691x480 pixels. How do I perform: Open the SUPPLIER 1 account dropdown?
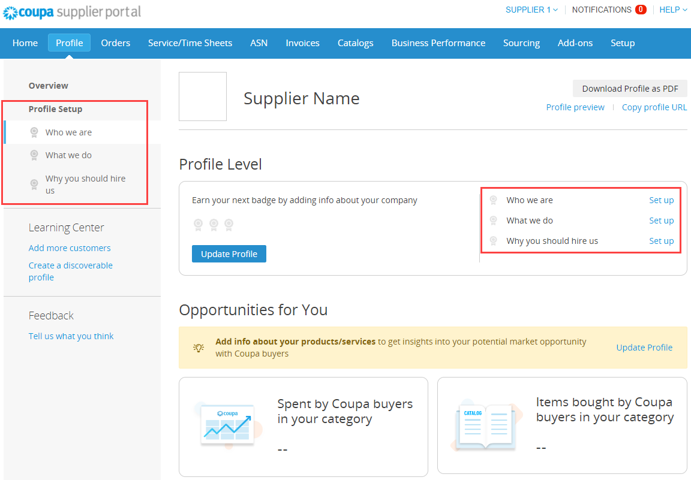click(531, 10)
